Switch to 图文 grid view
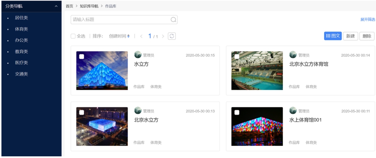The width and height of the screenshot is (376, 158). click(x=333, y=36)
